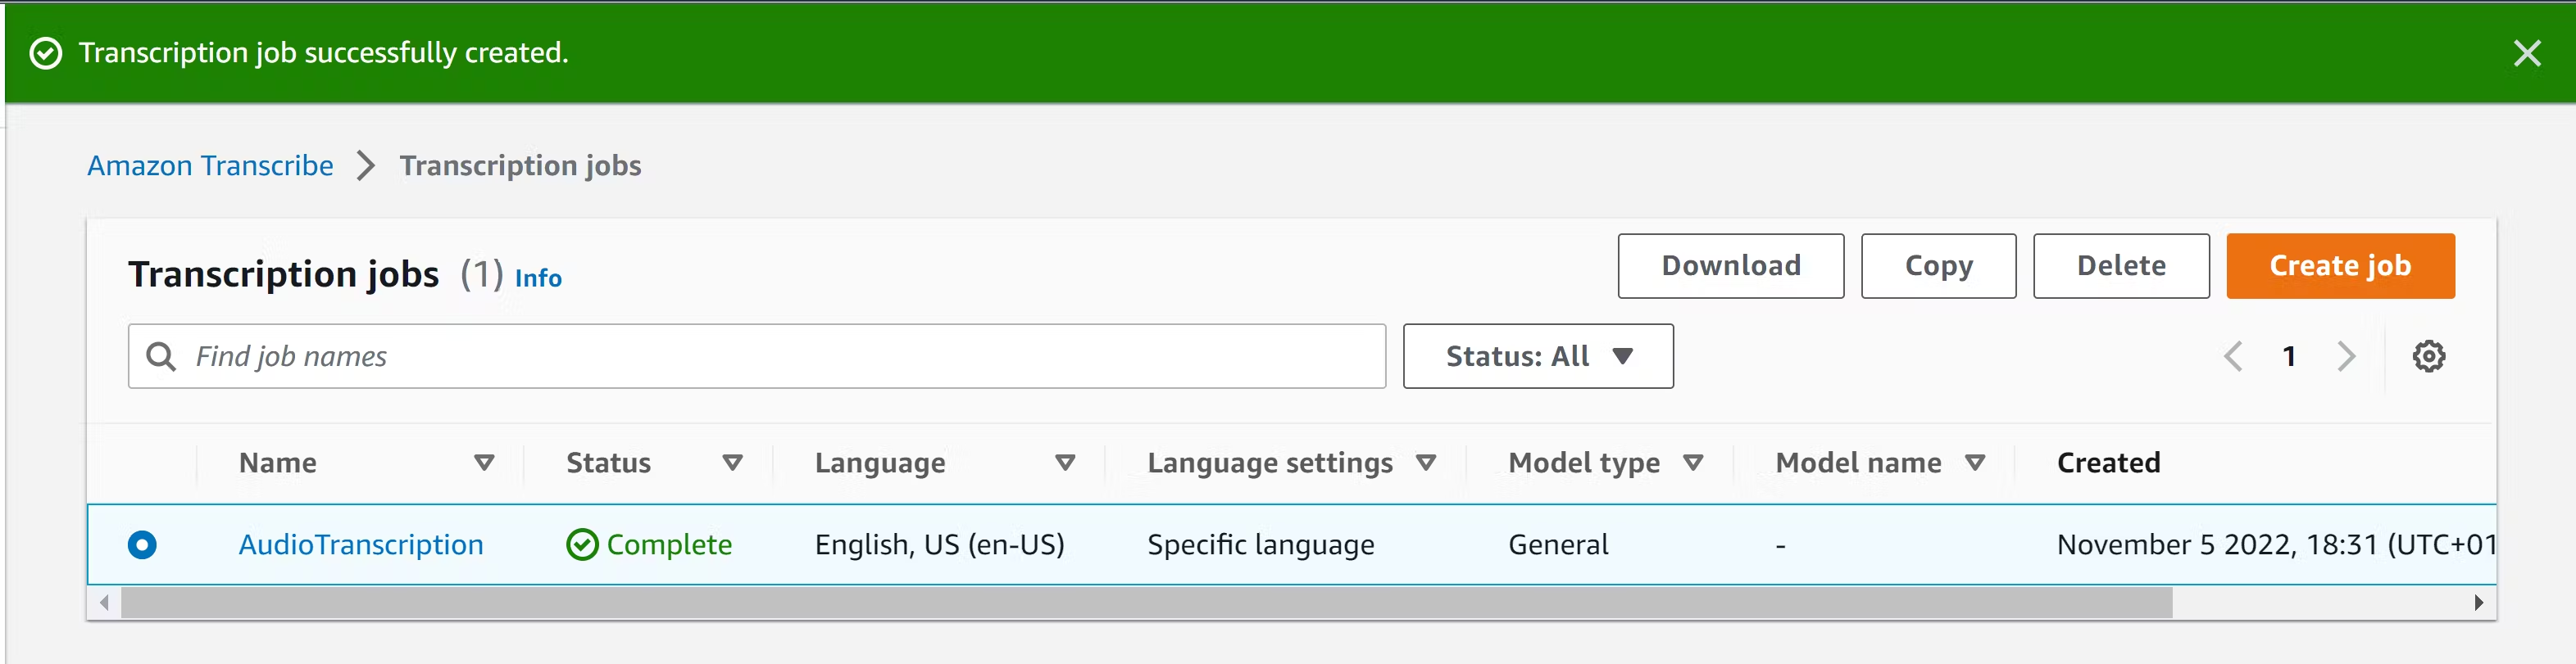Viewport: 2576px width, 664px height.
Task: Click the Find job names search field
Action: coord(780,356)
